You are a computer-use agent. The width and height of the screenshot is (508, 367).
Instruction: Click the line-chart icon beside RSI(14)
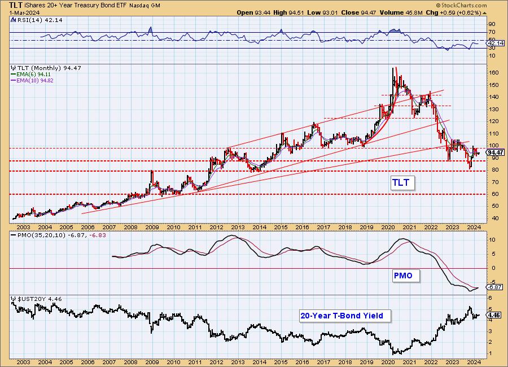(x=13, y=20)
